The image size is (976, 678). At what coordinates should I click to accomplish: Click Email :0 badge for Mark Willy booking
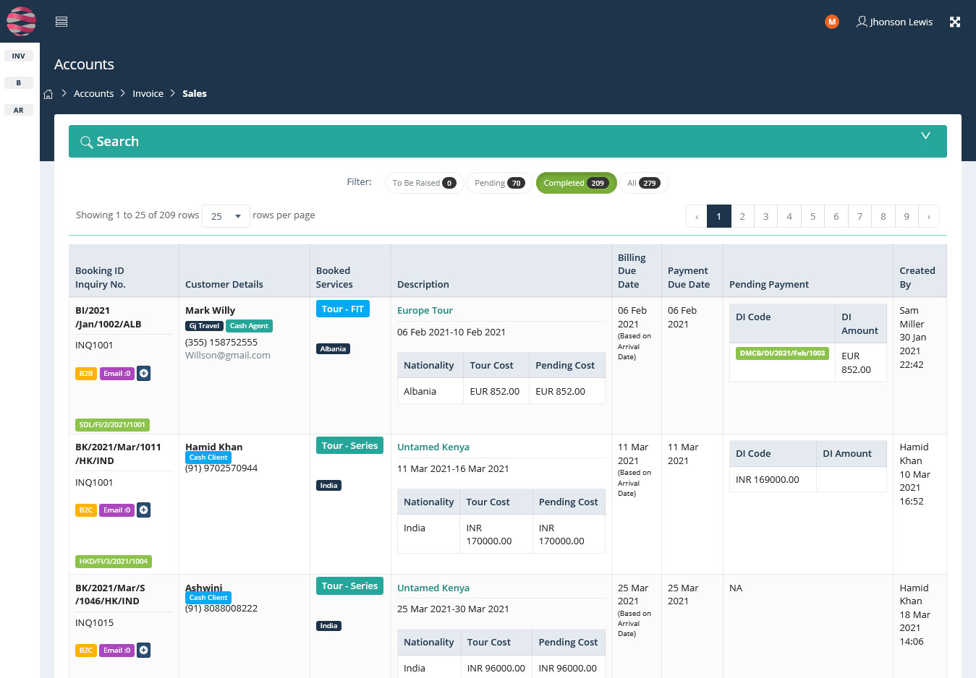tap(117, 374)
